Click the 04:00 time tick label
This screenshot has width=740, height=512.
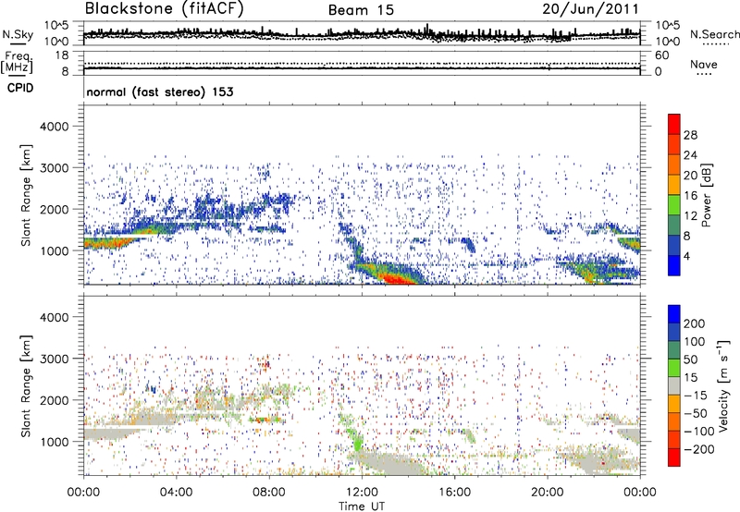click(176, 493)
